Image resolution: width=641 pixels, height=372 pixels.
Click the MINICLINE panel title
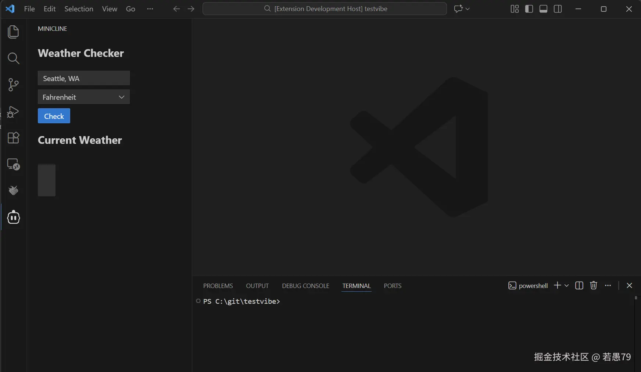click(53, 29)
